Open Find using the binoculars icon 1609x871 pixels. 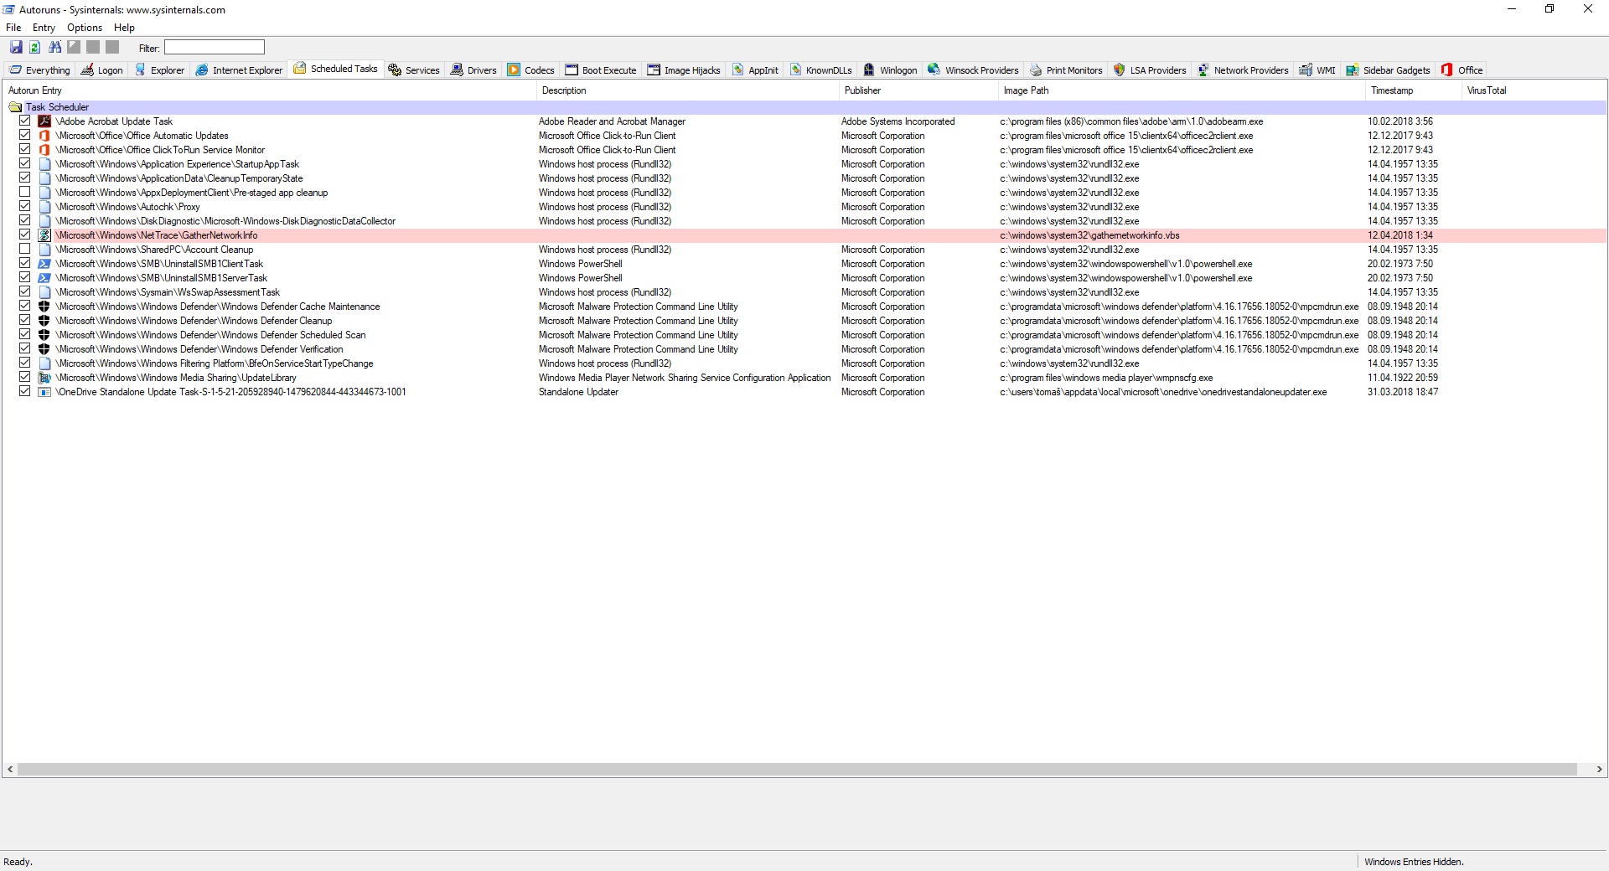[x=55, y=48]
